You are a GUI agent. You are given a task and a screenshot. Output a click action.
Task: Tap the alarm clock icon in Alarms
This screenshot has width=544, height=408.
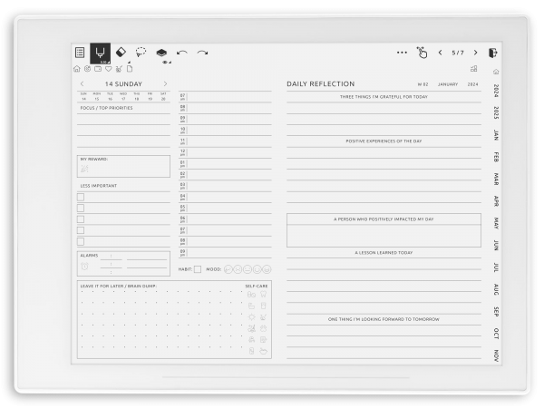click(x=84, y=266)
